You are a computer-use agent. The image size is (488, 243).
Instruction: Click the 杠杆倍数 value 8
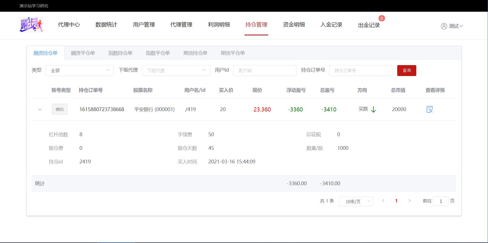pos(81,134)
